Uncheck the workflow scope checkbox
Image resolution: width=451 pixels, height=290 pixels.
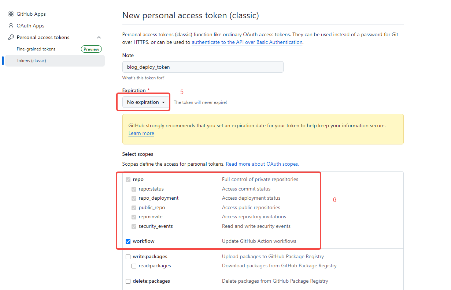point(128,241)
